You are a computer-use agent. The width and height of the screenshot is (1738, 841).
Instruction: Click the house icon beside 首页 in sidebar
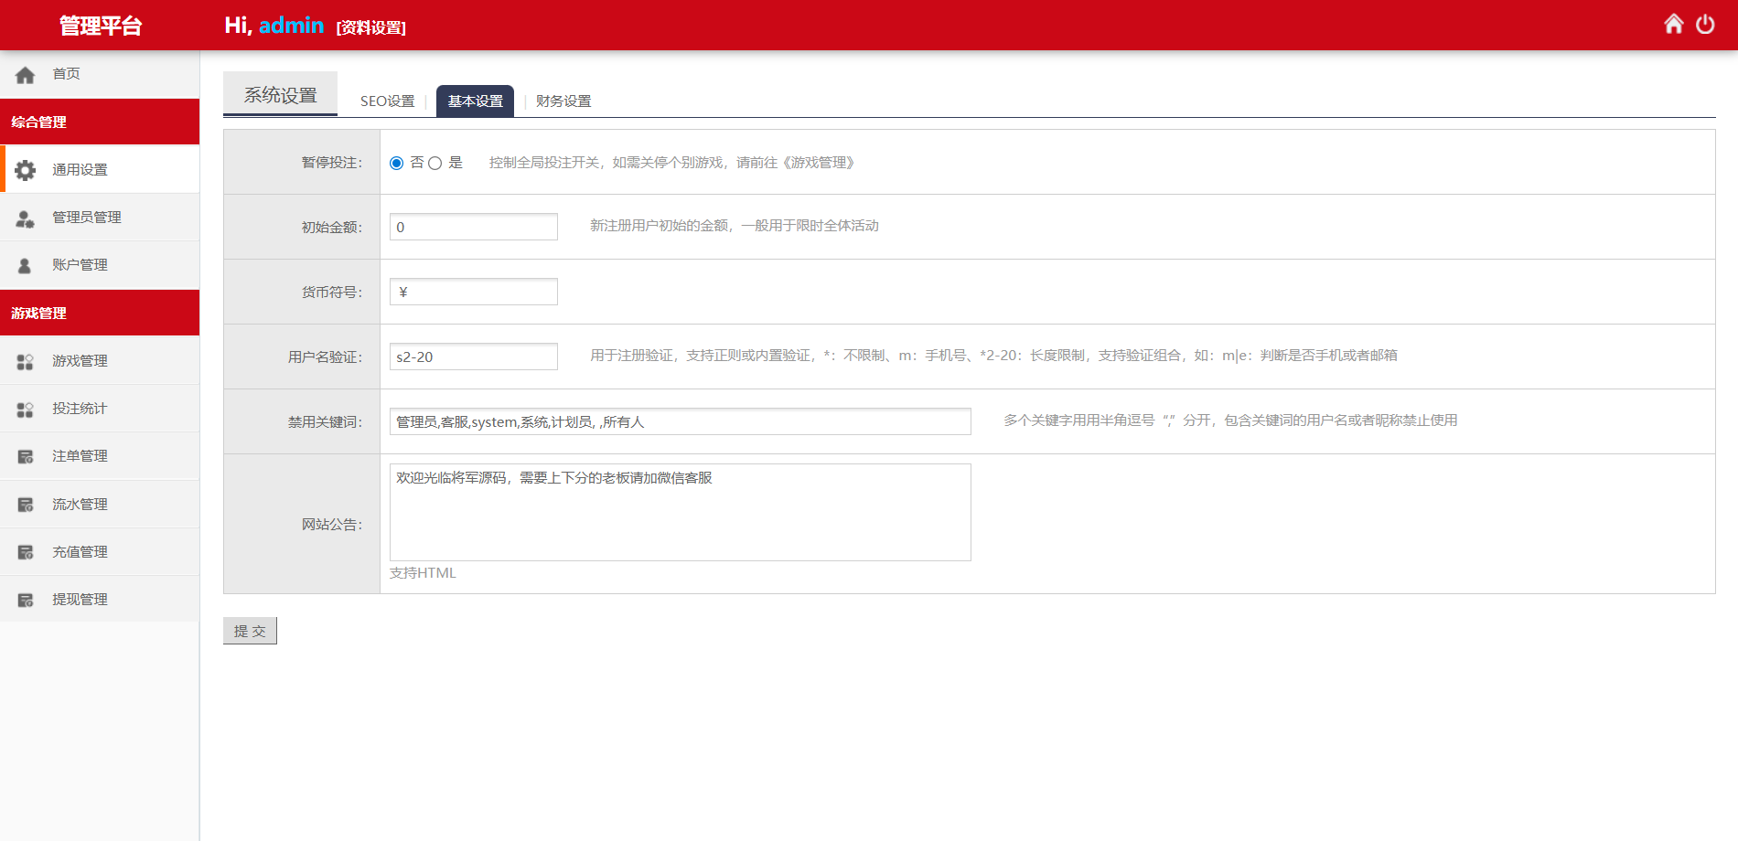[x=26, y=75]
